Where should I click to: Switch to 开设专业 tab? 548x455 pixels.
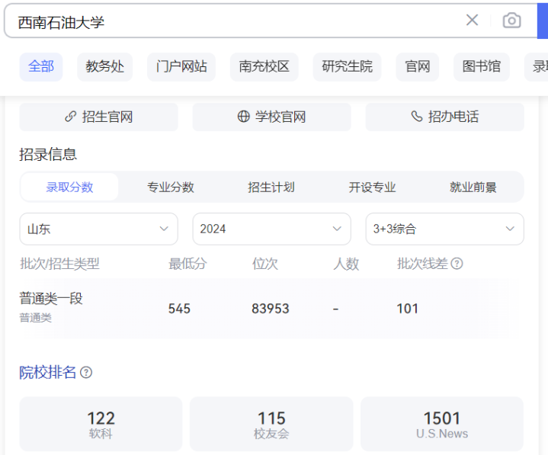coord(372,187)
